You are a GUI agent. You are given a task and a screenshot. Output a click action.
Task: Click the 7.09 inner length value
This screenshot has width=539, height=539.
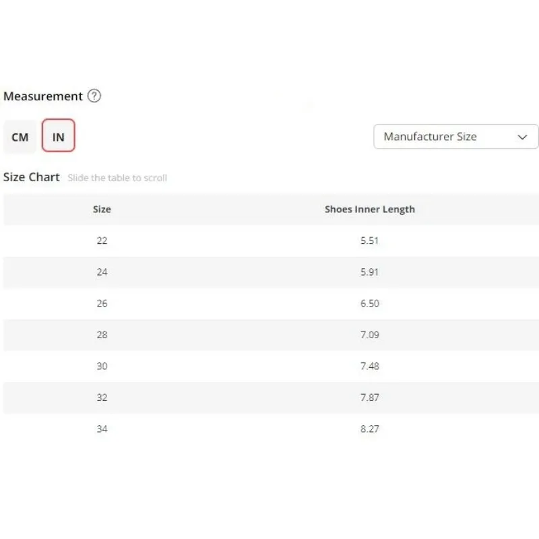click(x=369, y=334)
